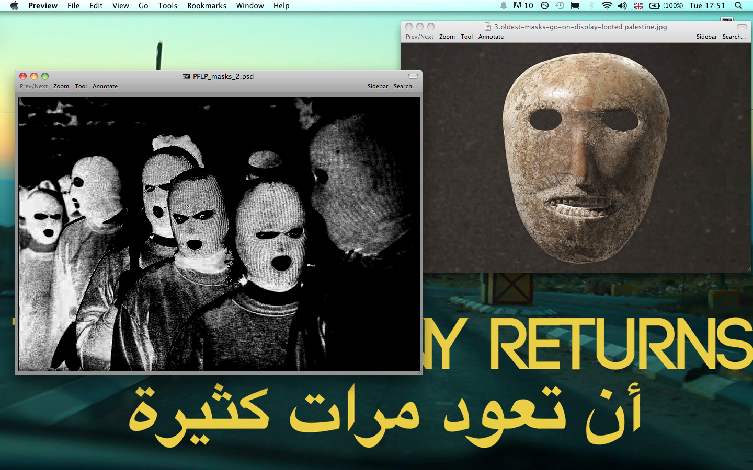753x470 pixels.
Task: Click Zoom in the oldest-masks jpg window
Action: (x=447, y=37)
